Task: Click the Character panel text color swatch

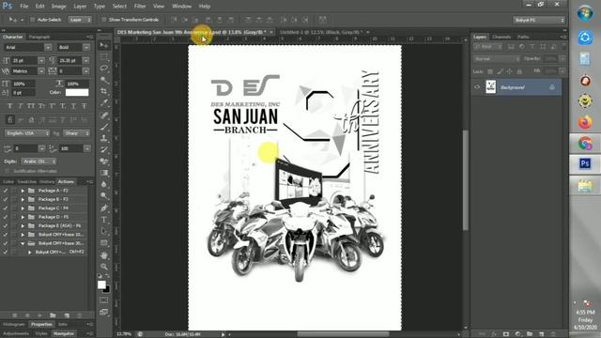Action: 77,92
